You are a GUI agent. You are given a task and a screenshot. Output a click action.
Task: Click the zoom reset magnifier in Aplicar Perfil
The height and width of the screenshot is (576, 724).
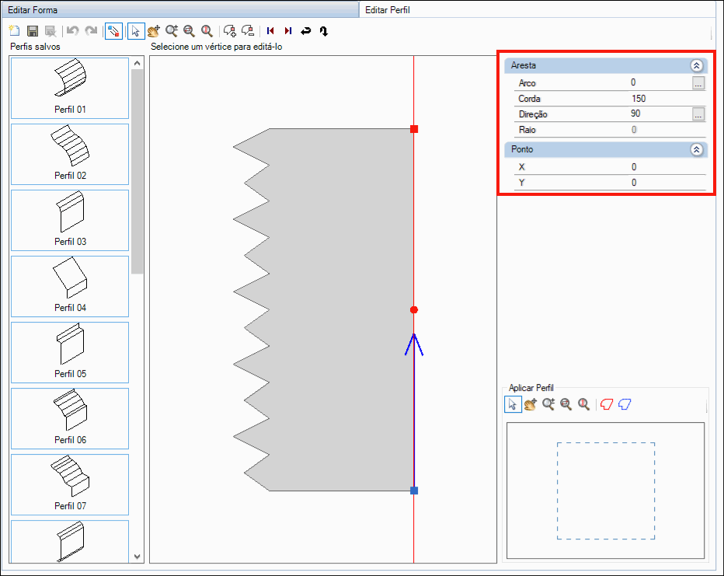[583, 404]
